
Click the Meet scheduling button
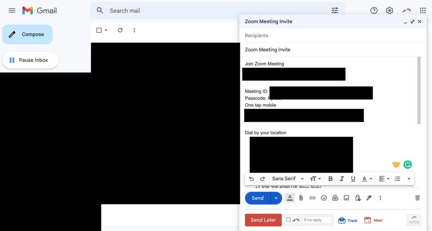pos(373,220)
